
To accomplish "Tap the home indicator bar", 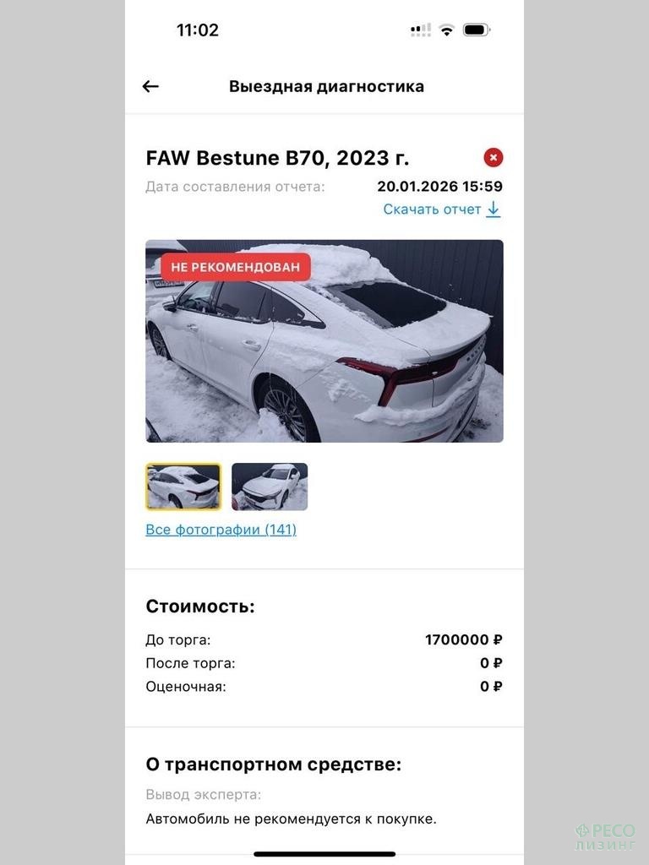I will click(x=324, y=854).
